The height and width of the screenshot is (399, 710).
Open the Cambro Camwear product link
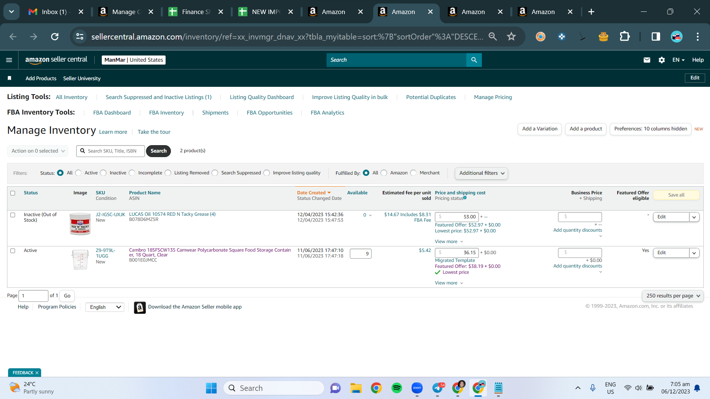coord(210,252)
